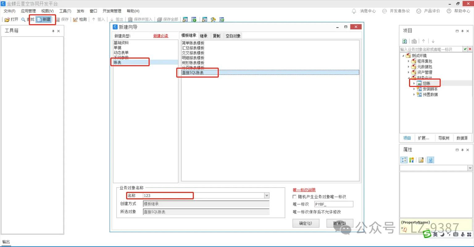Image resolution: width=474 pixels, height=247 pixels.
Task: Toggle 随机产生业务对象唯一标识 checkbox
Action: 294,197
